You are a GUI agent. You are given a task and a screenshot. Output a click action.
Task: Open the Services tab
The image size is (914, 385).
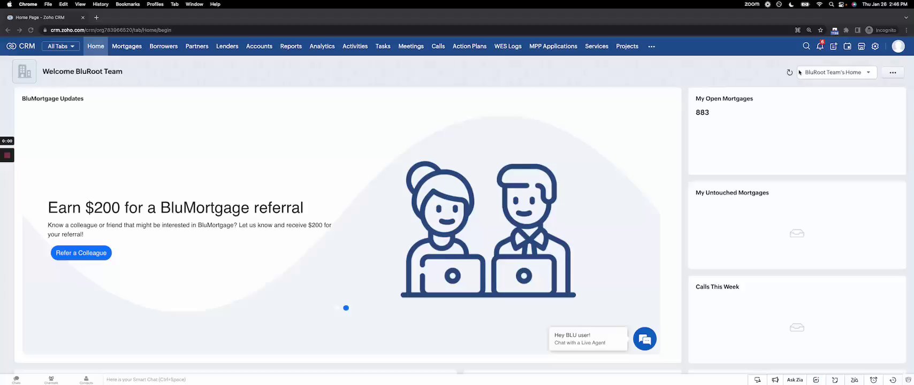point(597,47)
